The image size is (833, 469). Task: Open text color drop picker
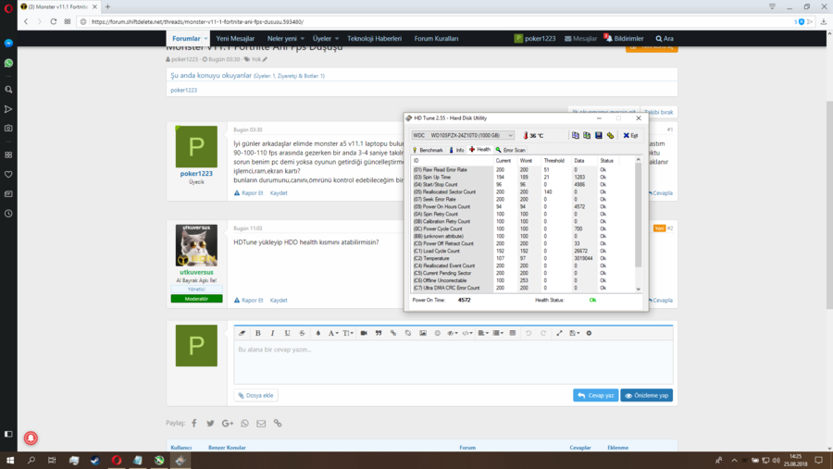tap(318, 333)
